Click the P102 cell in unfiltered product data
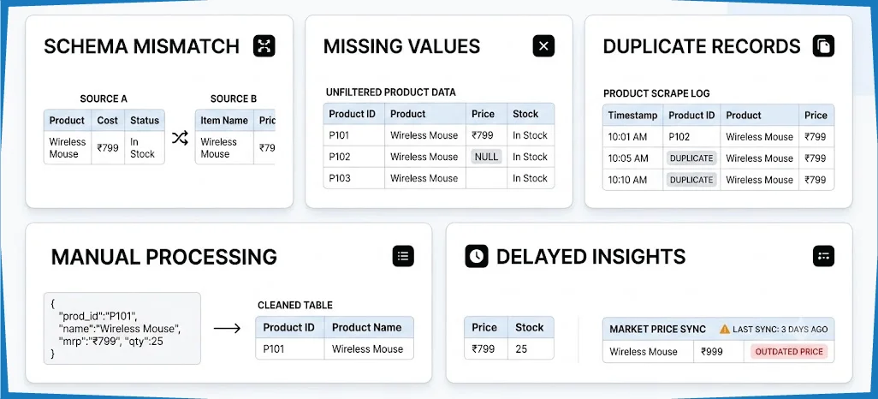The height and width of the screenshot is (399, 878). click(354, 157)
